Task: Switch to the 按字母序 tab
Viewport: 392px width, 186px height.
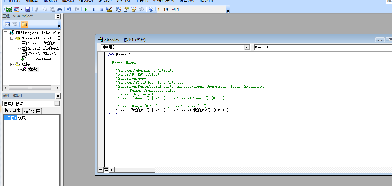Action: tap(12, 111)
